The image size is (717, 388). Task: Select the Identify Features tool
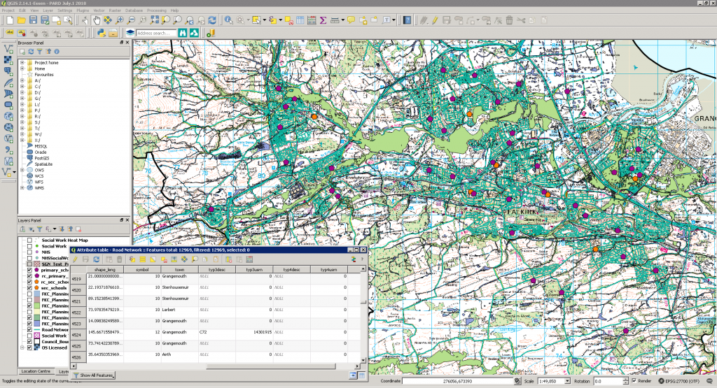point(228,20)
